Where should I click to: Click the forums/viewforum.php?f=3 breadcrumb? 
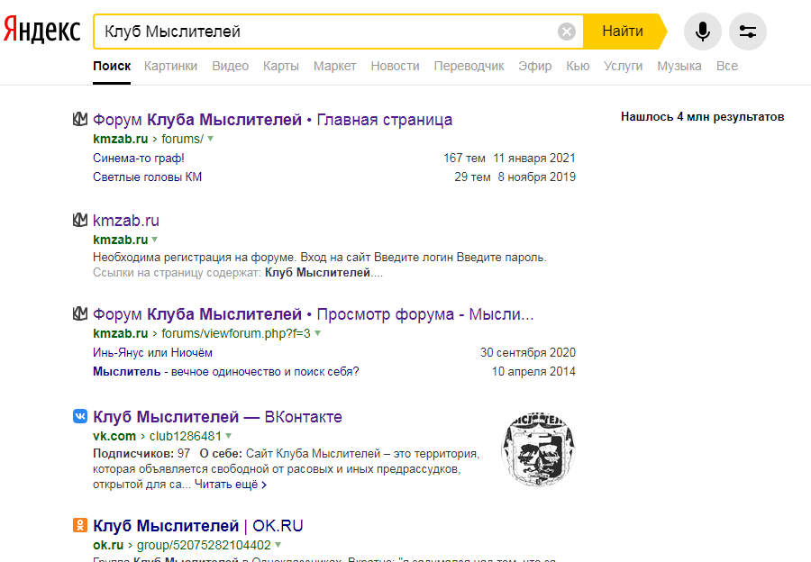coord(236,333)
